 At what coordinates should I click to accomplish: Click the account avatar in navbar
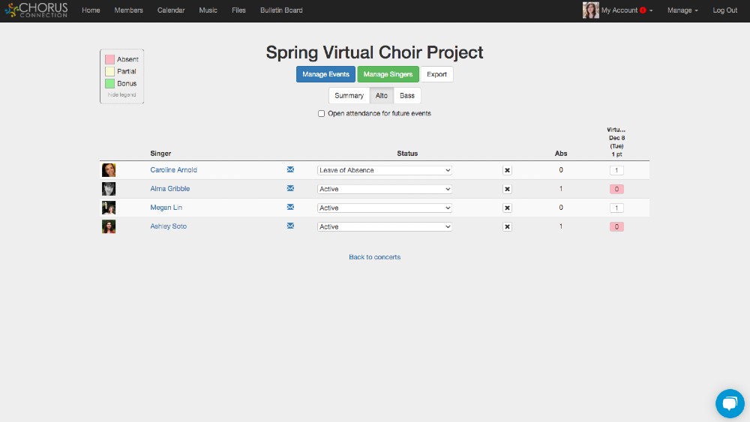point(591,10)
